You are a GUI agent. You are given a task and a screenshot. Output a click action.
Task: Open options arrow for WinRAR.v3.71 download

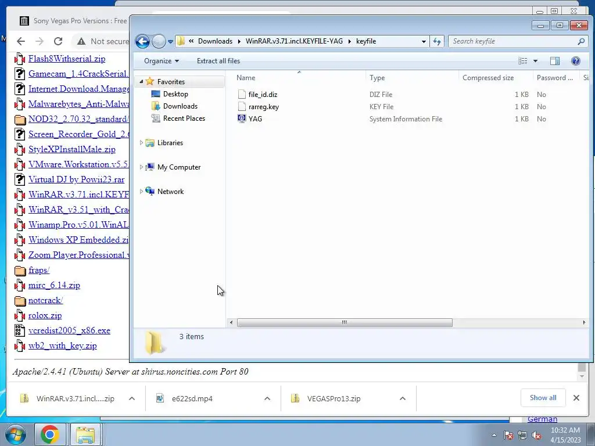point(132,398)
